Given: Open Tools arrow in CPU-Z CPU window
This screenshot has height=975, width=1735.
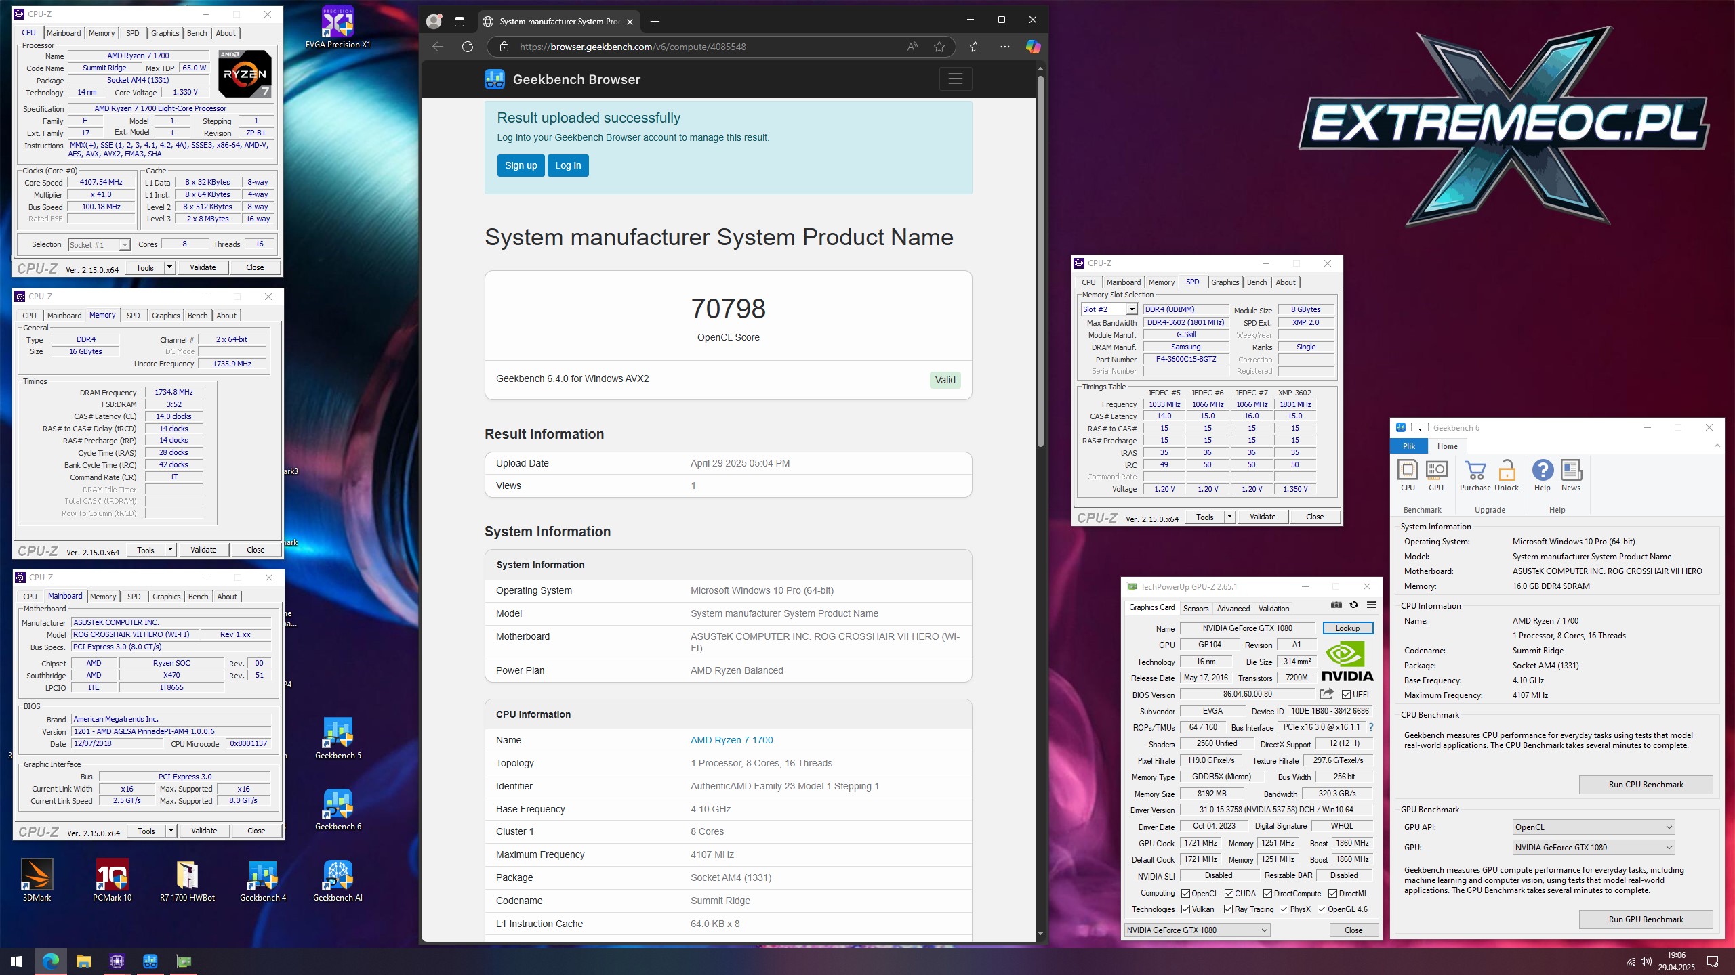Looking at the screenshot, I should [169, 267].
